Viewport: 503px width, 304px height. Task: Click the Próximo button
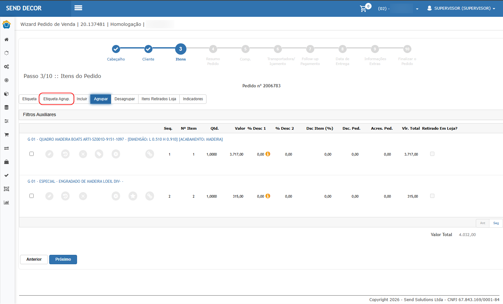[x=63, y=259]
